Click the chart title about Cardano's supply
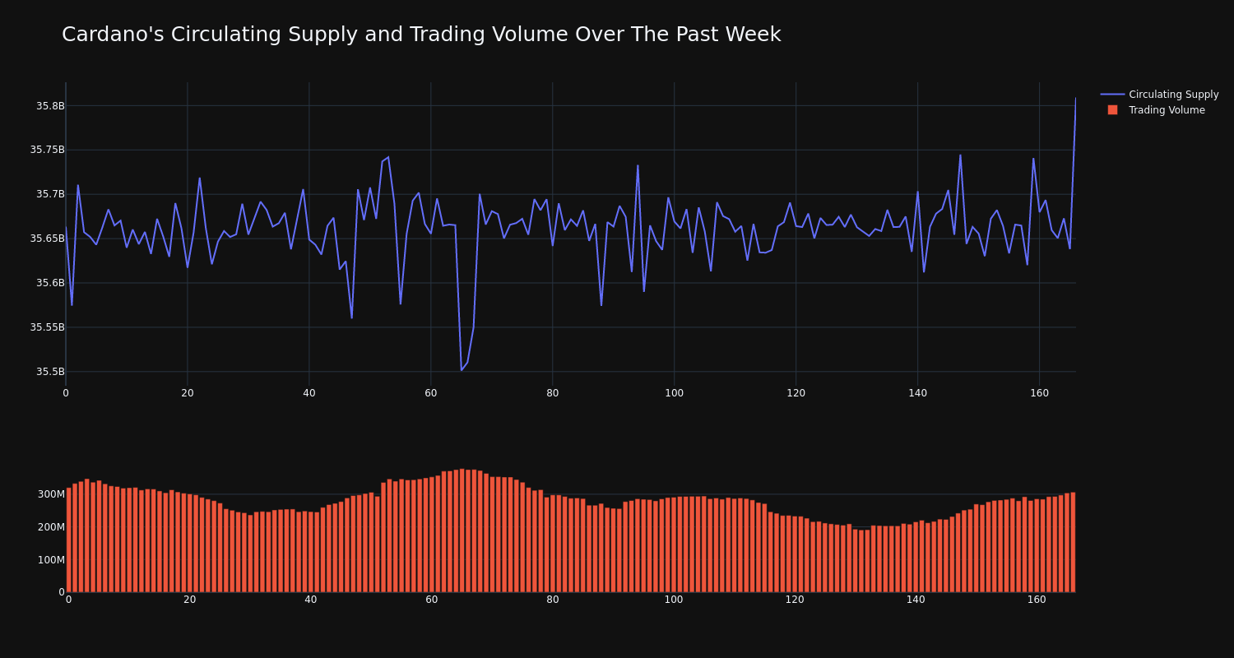The height and width of the screenshot is (658, 1234). [x=421, y=35]
